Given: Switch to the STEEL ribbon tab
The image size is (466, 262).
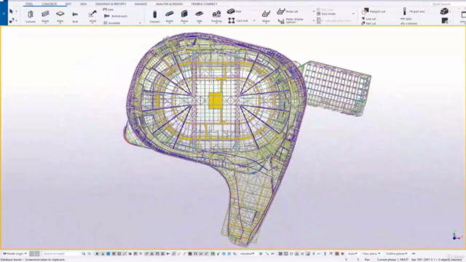Looking at the screenshot, I should pyautogui.click(x=29, y=4).
